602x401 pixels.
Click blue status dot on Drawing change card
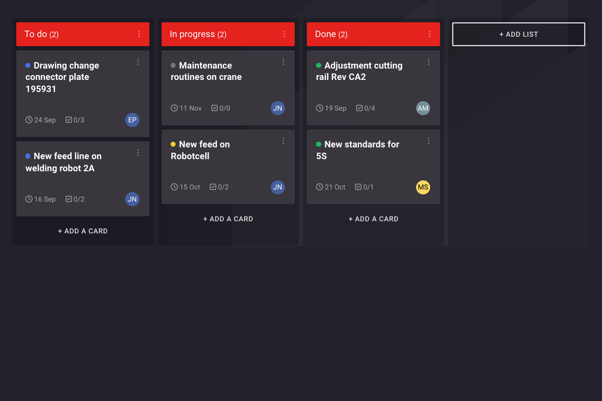pos(28,65)
